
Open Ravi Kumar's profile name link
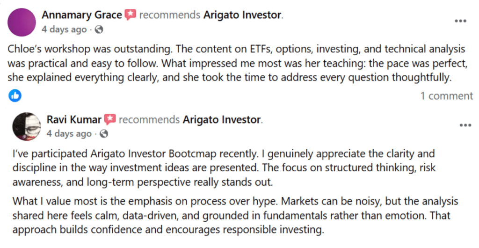[74, 120]
